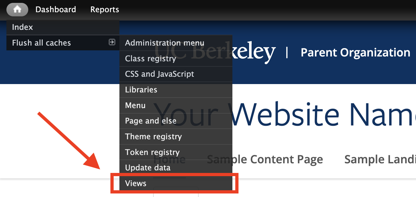Flush the Administration menu cache
This screenshot has height=197, width=416.
[176, 43]
